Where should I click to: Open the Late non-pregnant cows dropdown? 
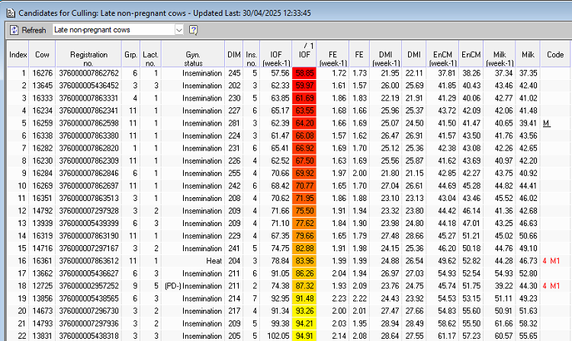pos(178,30)
